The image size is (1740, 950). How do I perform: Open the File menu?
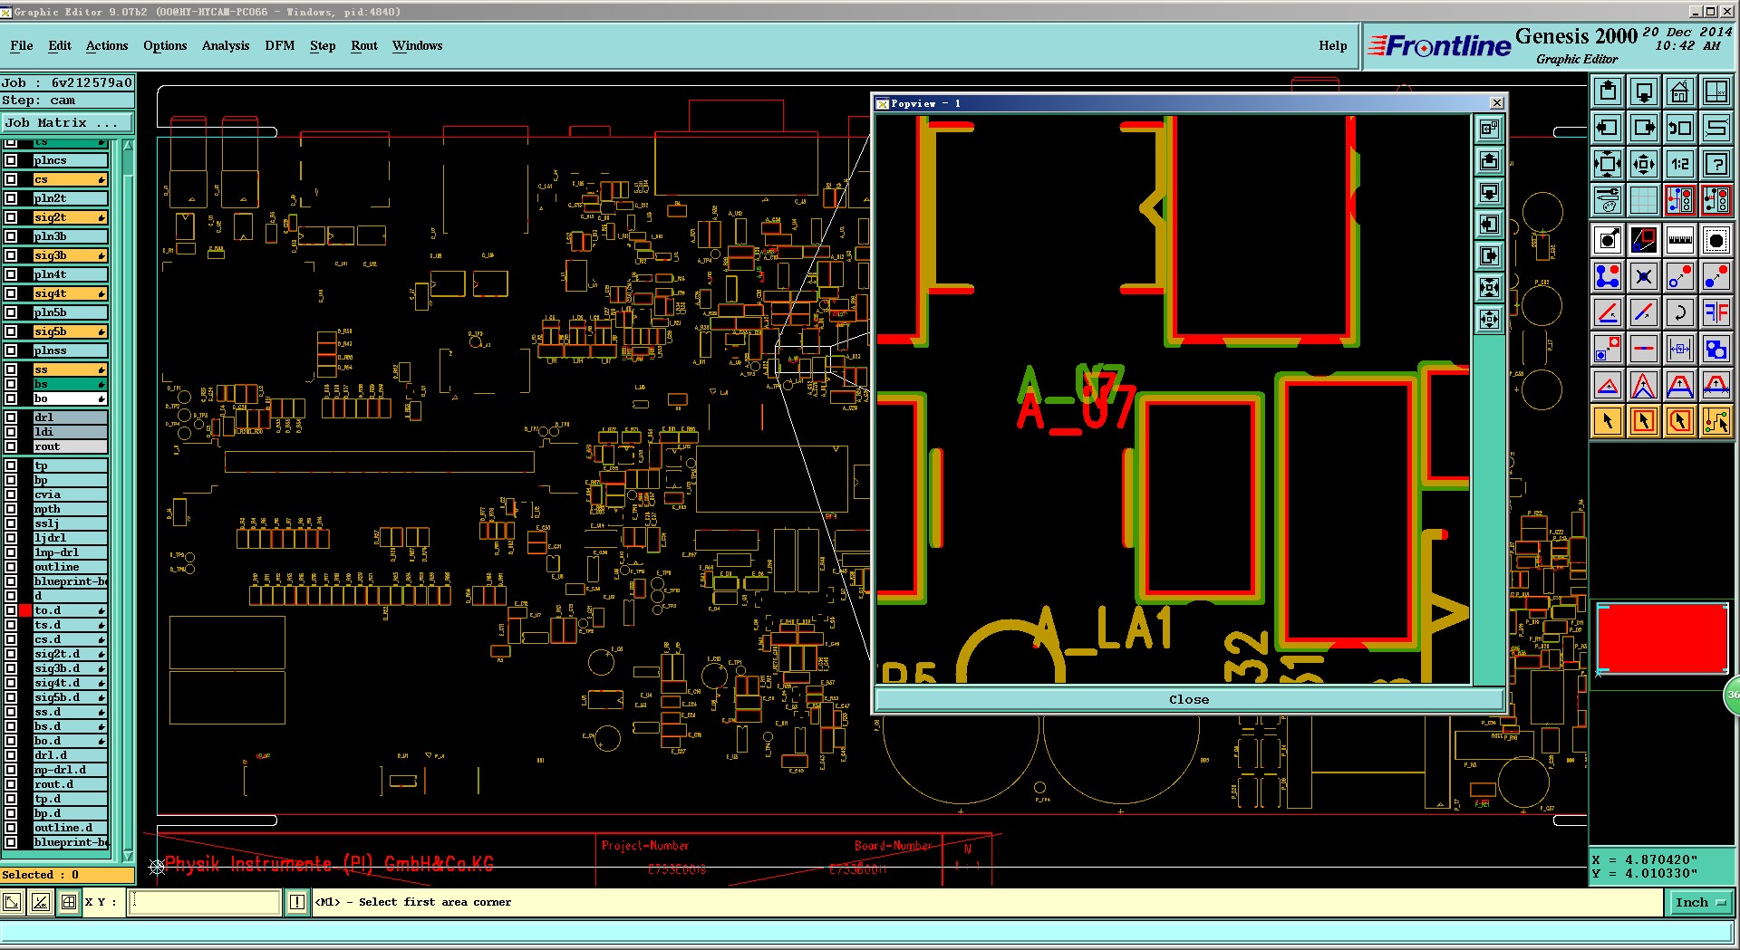[x=22, y=45]
